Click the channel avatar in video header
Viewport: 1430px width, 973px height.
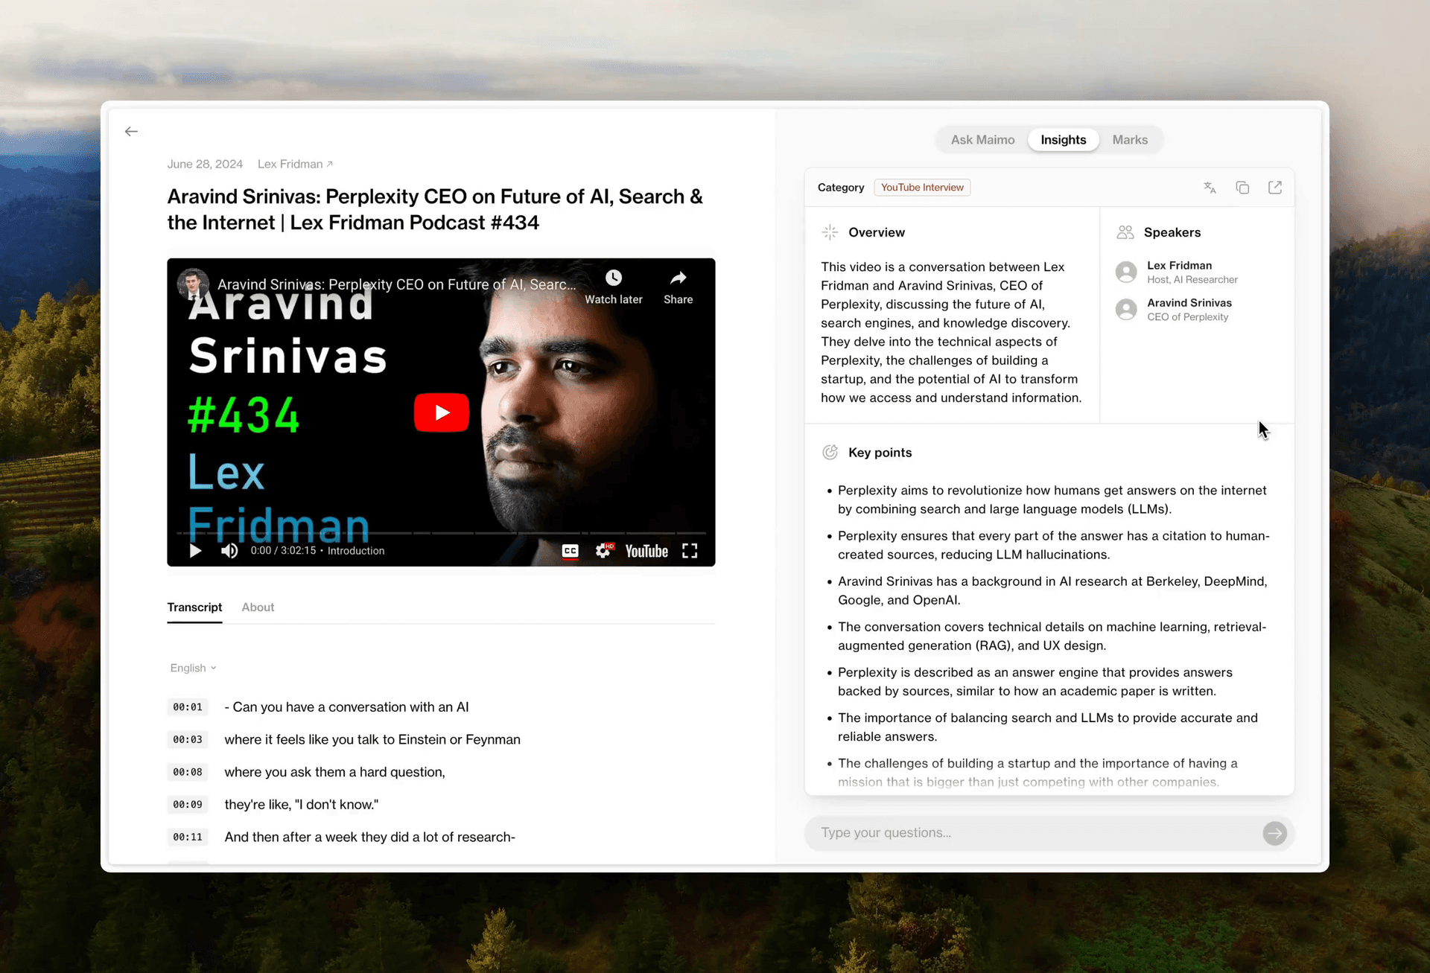pyautogui.click(x=193, y=284)
